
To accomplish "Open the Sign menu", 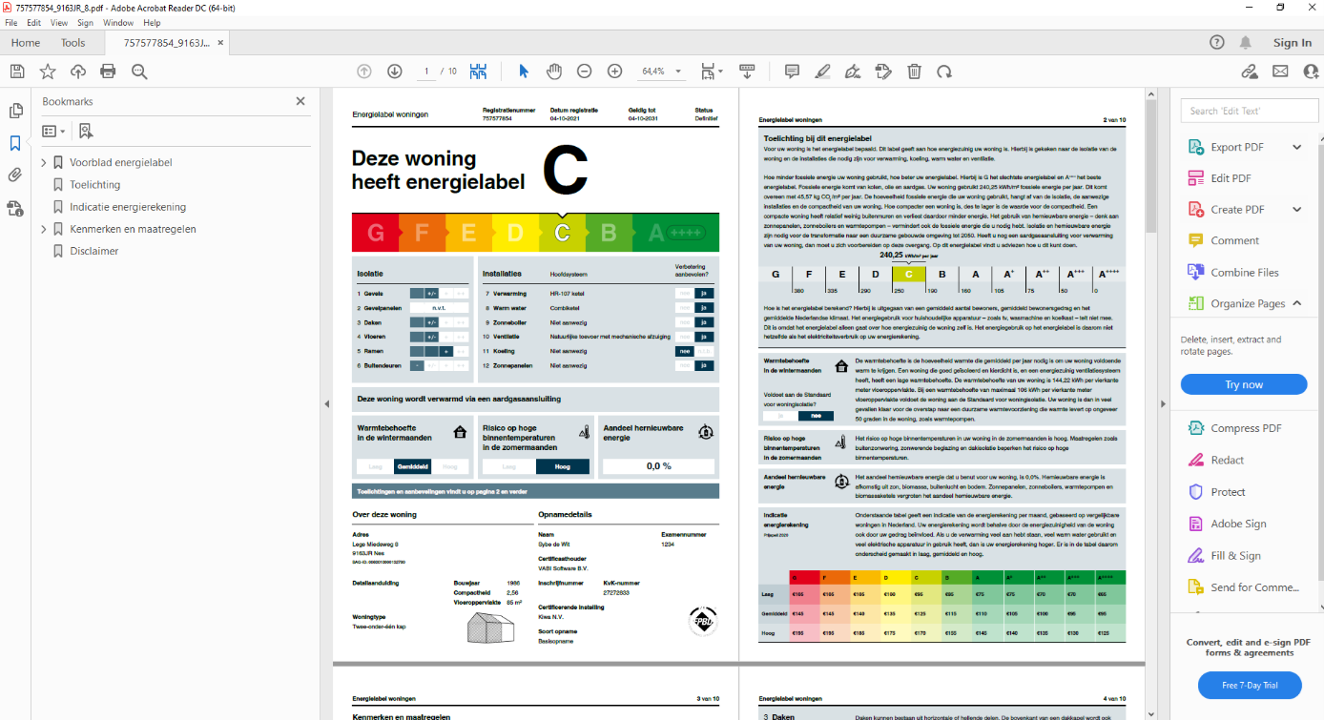I will click(86, 23).
